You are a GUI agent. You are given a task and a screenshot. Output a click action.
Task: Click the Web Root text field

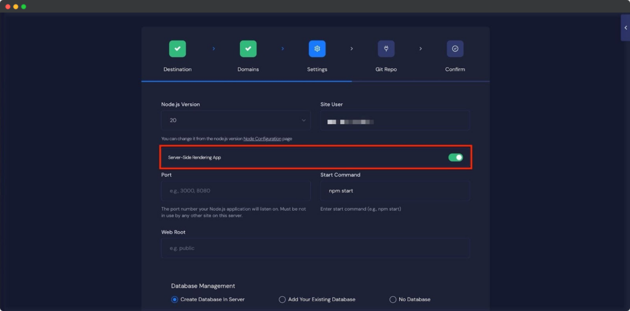[315, 248]
